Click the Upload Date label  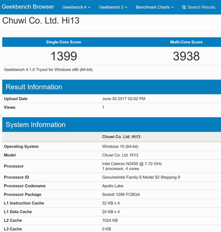pos(15,98)
